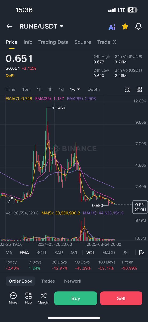Tap the cellular signal bars icon
This screenshot has width=148, height=322.
point(112,10)
